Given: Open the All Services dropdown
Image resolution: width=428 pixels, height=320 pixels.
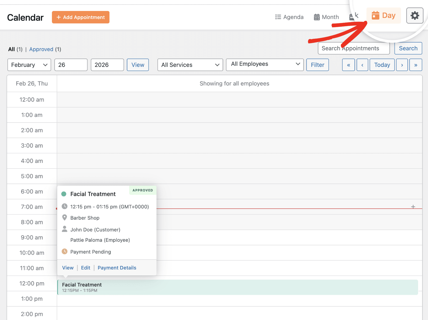Looking at the screenshot, I should click(190, 65).
